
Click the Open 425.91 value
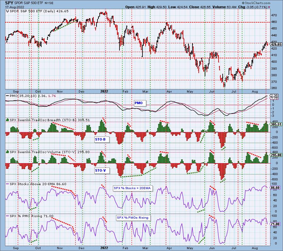click(x=135, y=7)
